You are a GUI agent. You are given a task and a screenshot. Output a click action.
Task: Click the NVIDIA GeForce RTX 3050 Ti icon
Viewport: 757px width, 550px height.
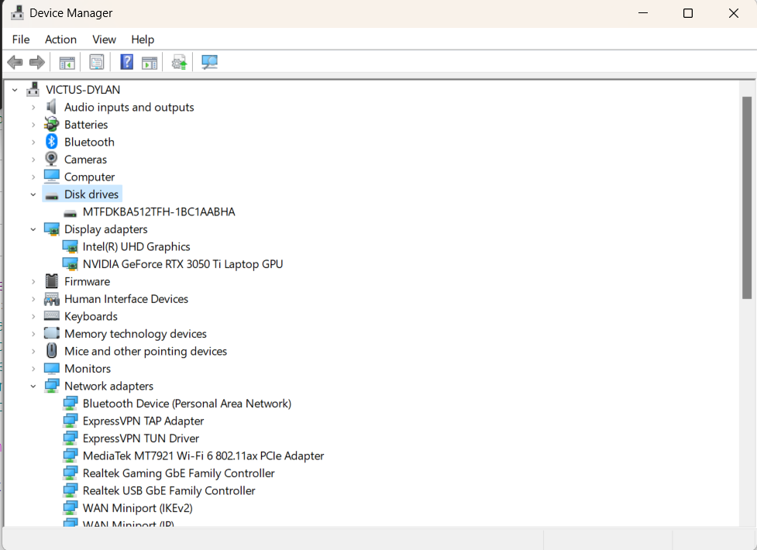point(70,263)
